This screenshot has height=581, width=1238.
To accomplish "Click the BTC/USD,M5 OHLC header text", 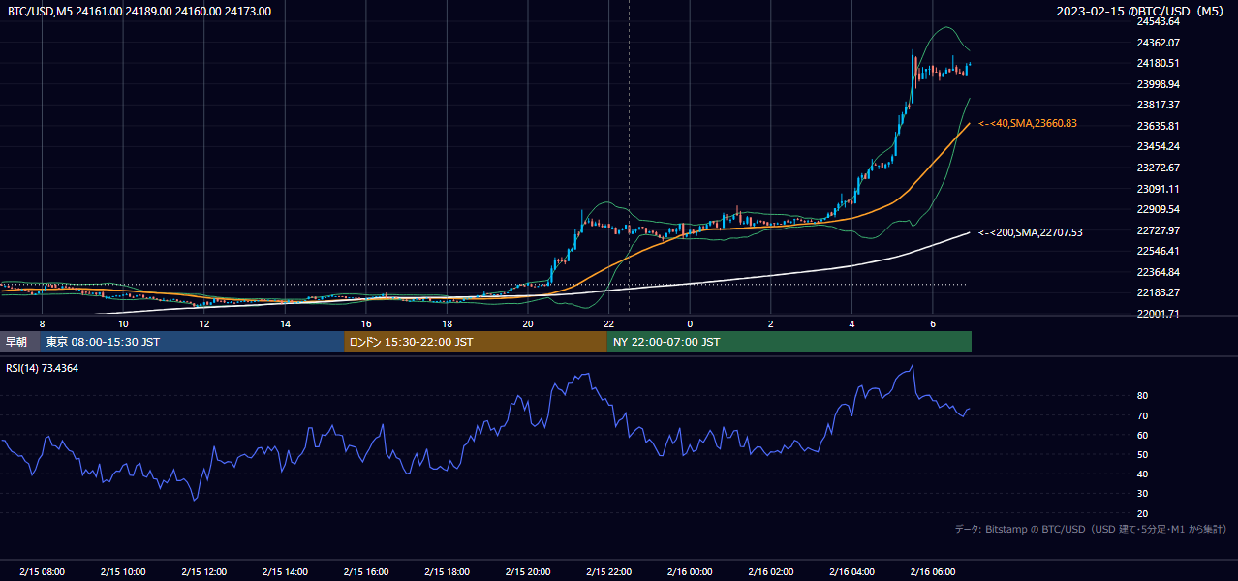I will click(139, 12).
